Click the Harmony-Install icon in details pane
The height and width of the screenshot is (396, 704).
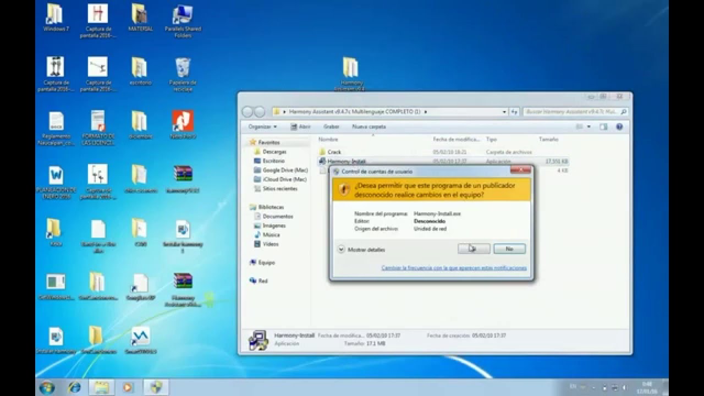point(257,340)
